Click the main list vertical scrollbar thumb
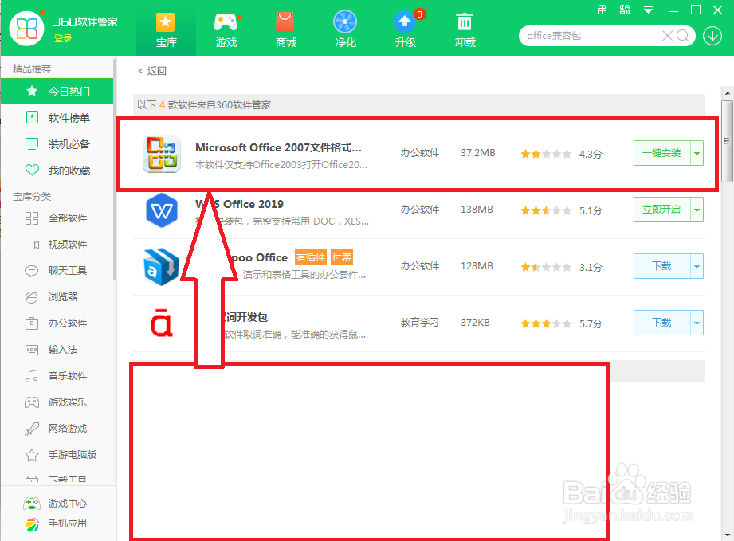Viewport: 734px width, 541px height. pos(727,141)
